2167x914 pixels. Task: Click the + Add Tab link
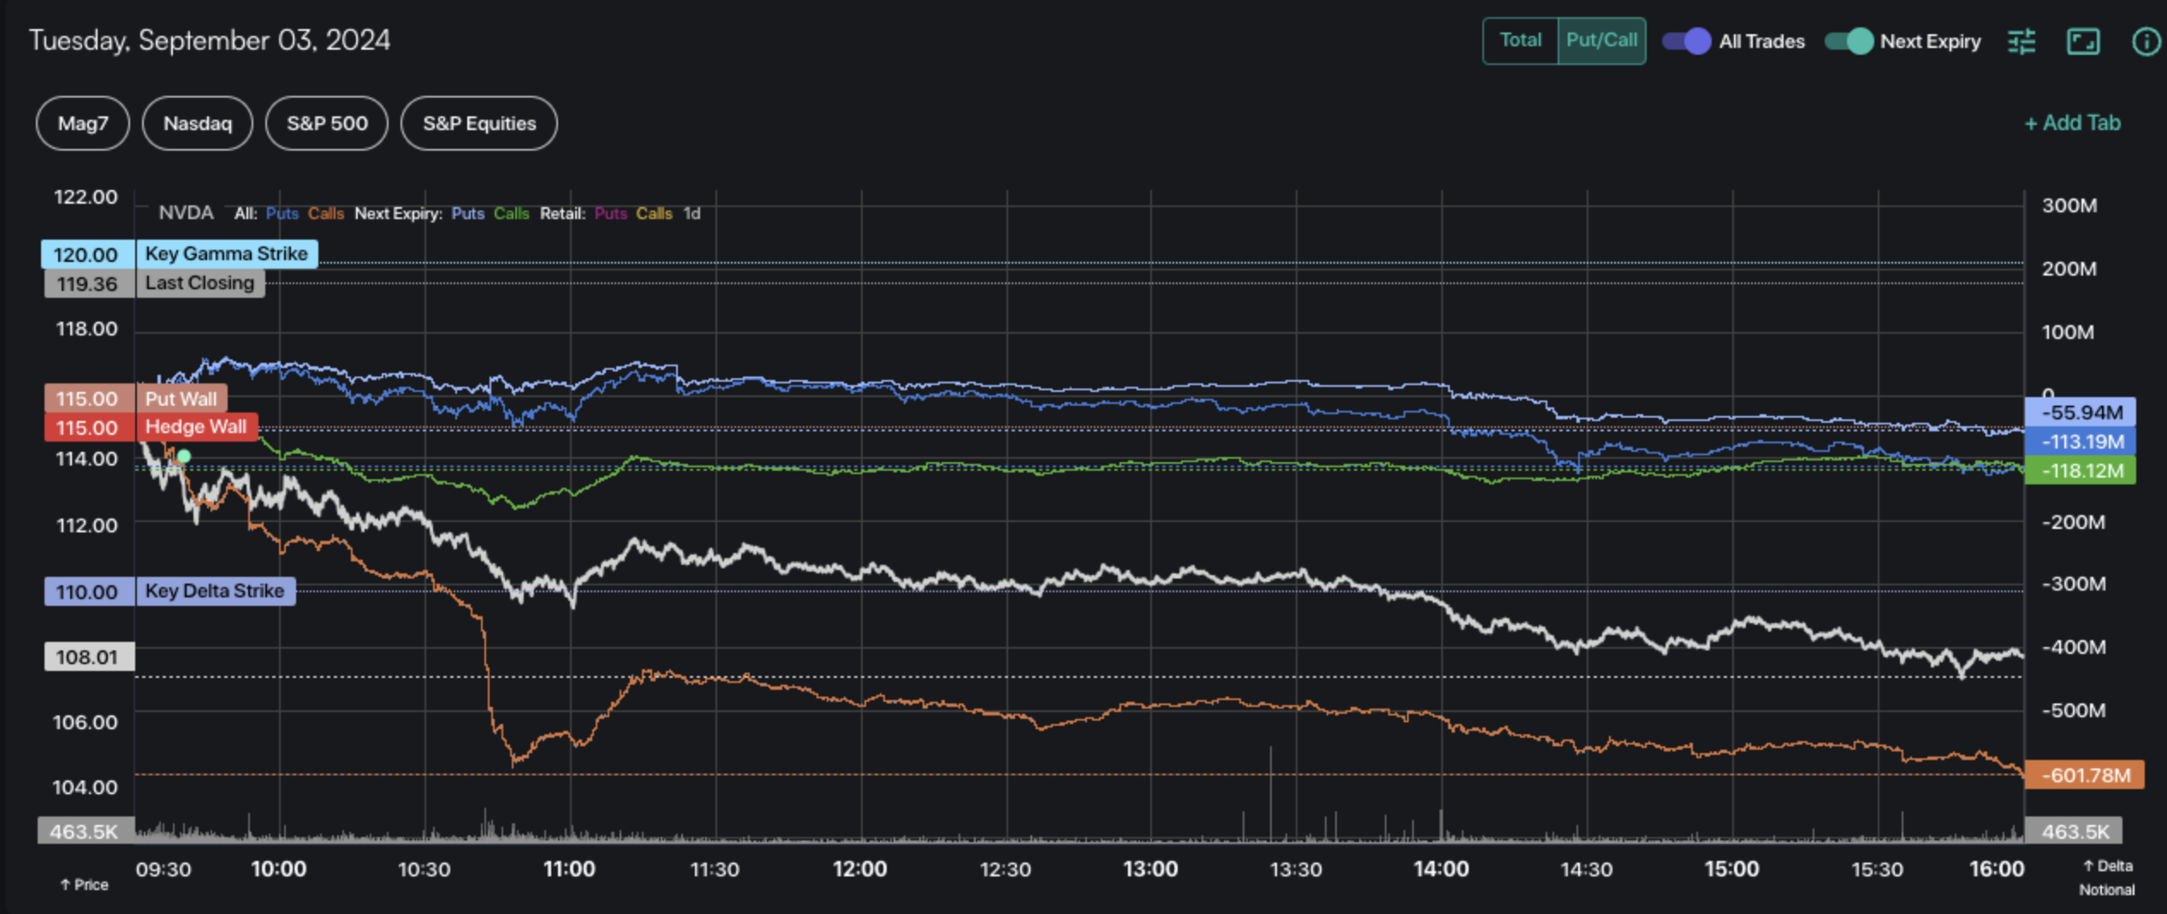point(2072,123)
